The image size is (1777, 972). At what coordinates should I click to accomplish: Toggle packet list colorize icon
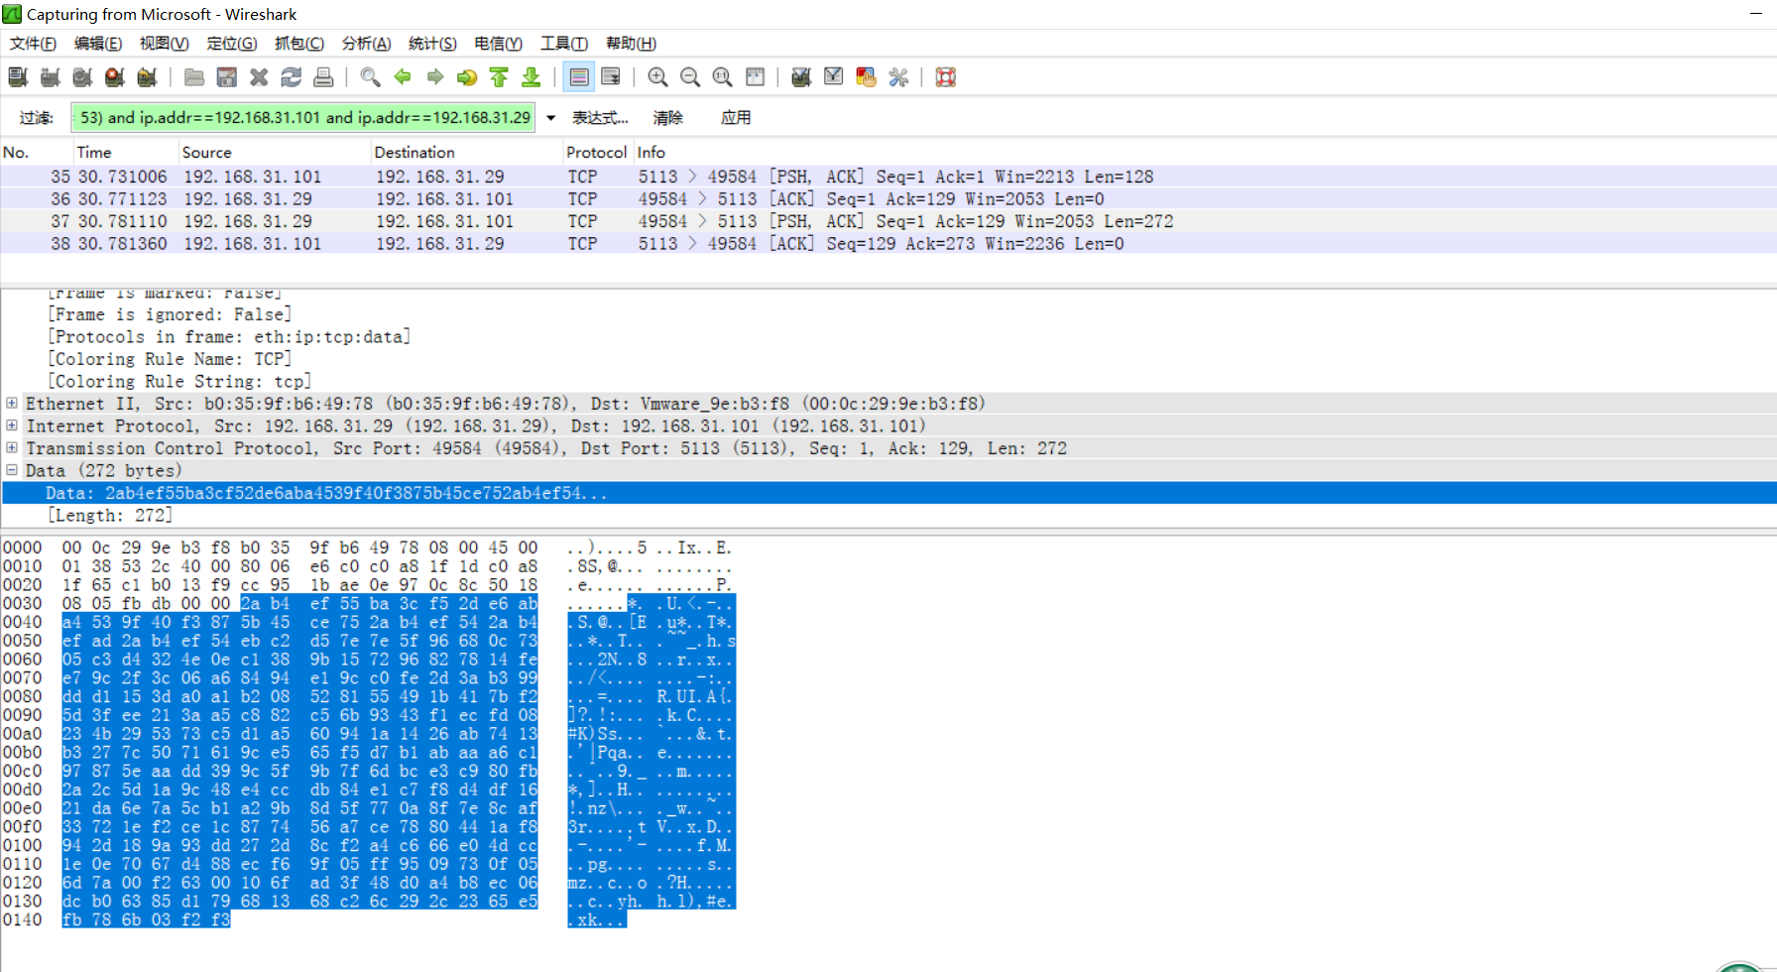click(x=579, y=77)
